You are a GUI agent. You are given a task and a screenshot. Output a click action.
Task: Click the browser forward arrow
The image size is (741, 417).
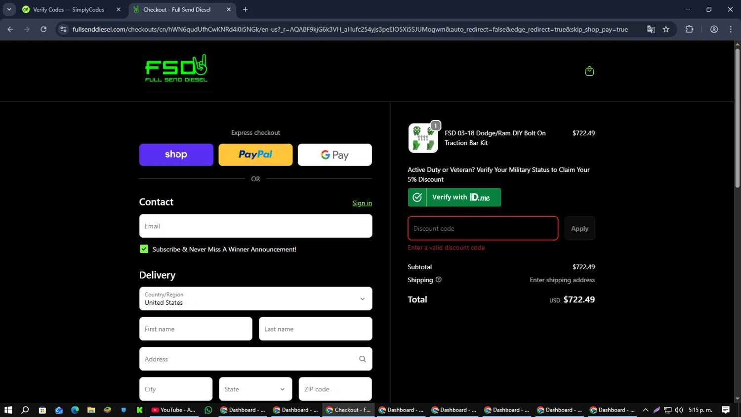pos(27,29)
